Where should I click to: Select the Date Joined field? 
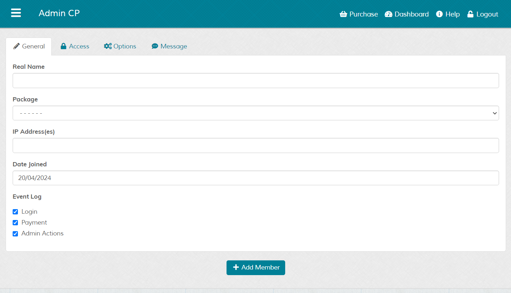tap(256, 178)
